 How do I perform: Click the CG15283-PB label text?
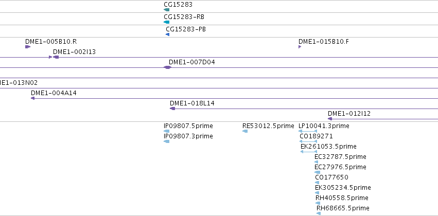(x=186, y=29)
